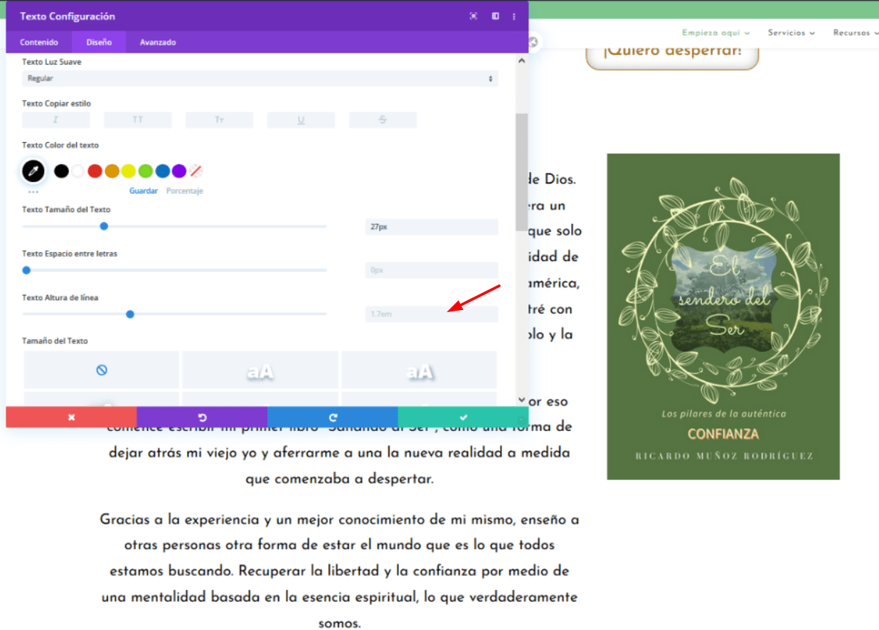This screenshot has height=630, width=879.
Task: Open the Porcentaje palette link
Action: pos(185,191)
